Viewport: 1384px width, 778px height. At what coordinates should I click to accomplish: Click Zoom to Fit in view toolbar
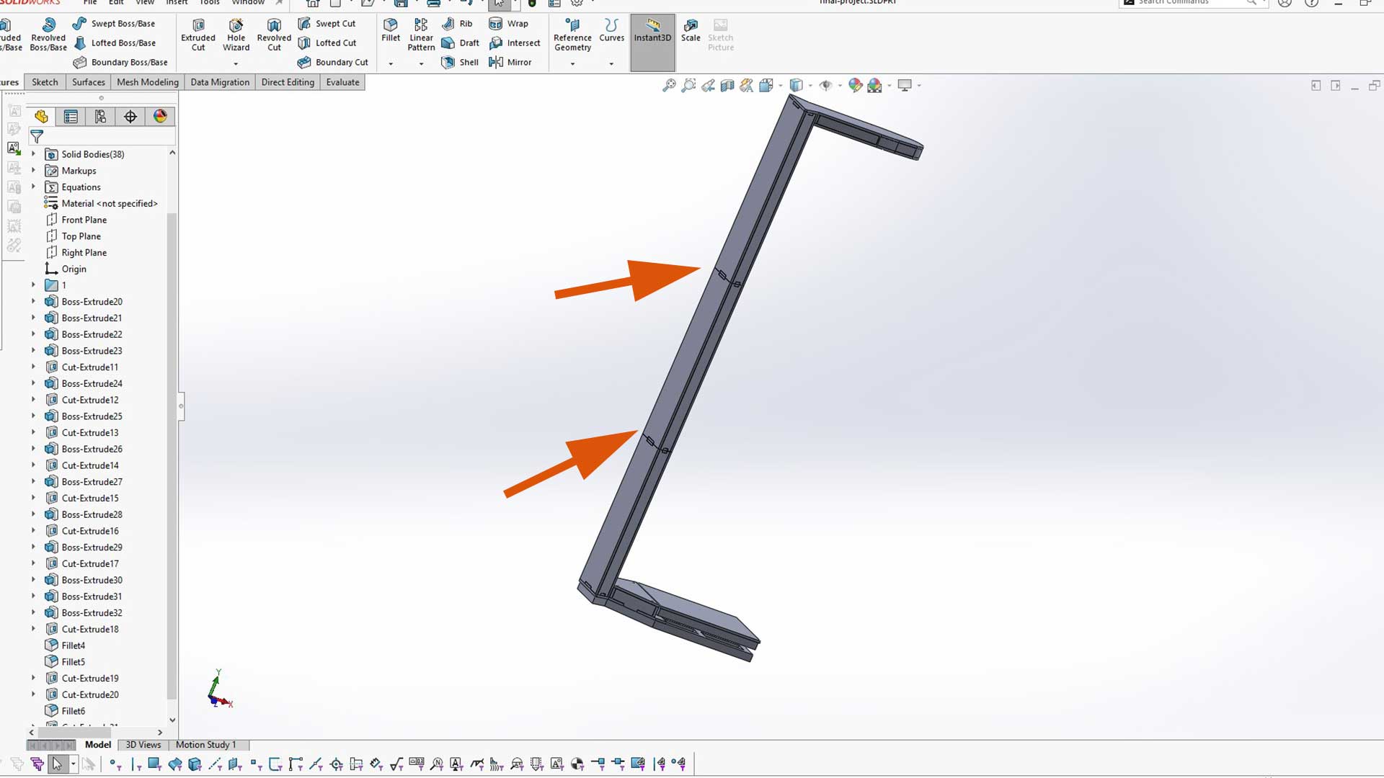pos(669,86)
